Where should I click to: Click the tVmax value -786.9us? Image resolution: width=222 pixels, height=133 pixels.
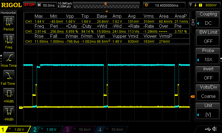pos(72,41)
